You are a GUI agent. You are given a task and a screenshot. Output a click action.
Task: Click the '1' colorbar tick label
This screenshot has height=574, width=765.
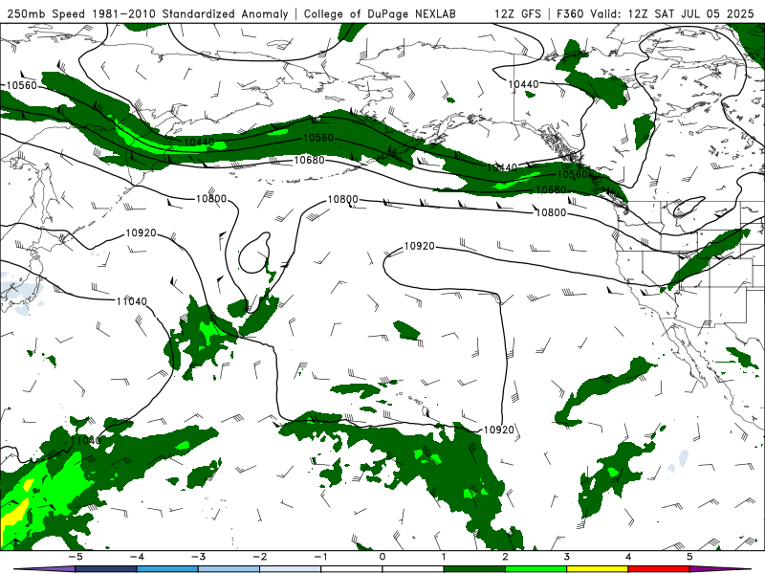pyautogui.click(x=444, y=557)
